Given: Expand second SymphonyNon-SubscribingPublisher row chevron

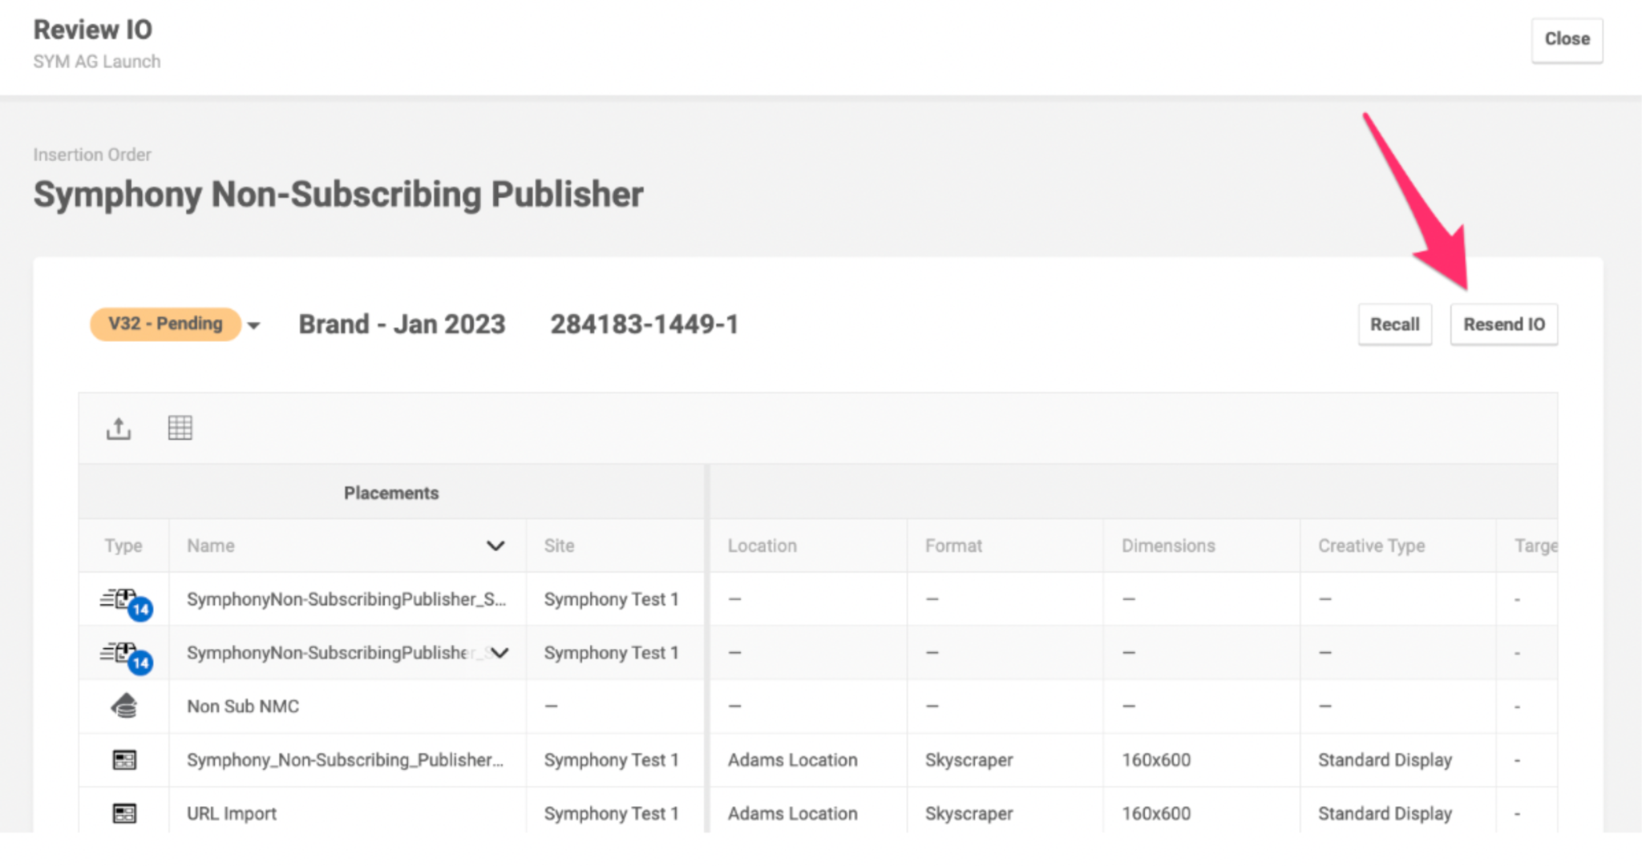Looking at the screenshot, I should (500, 653).
